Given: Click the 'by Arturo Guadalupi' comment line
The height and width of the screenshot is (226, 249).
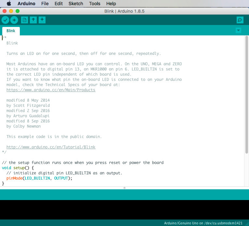Looking at the screenshot, I should pos(28,116).
